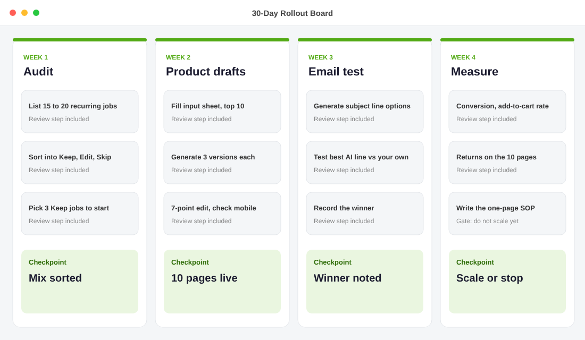Click the yellow minimize window button
This screenshot has height=340, width=585.
pyautogui.click(x=24, y=13)
